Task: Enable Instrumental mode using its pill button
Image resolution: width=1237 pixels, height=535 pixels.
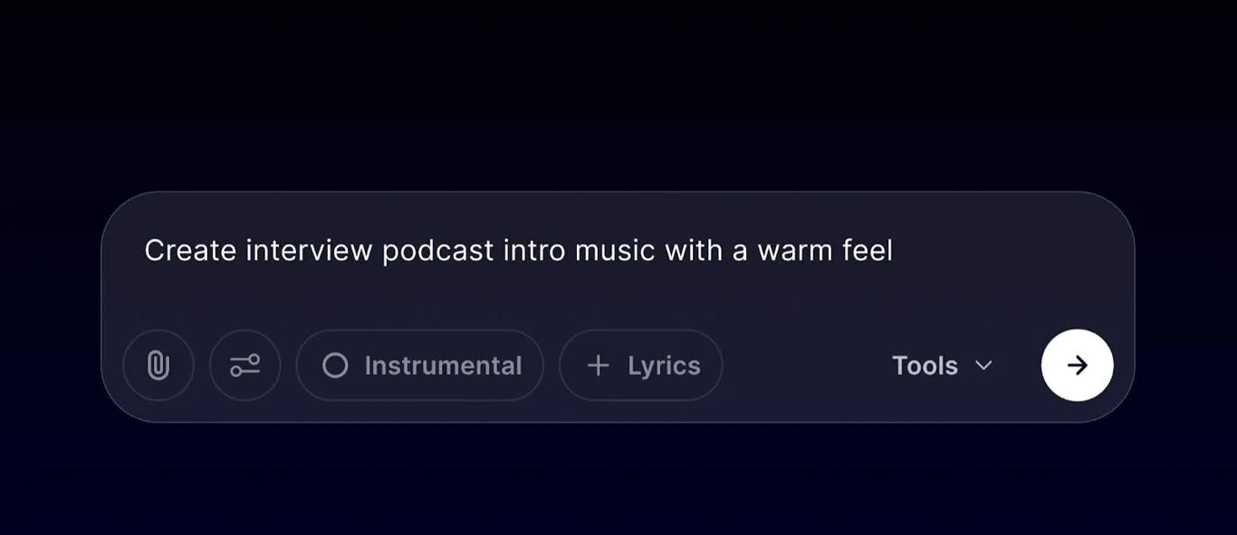Action: coord(420,366)
